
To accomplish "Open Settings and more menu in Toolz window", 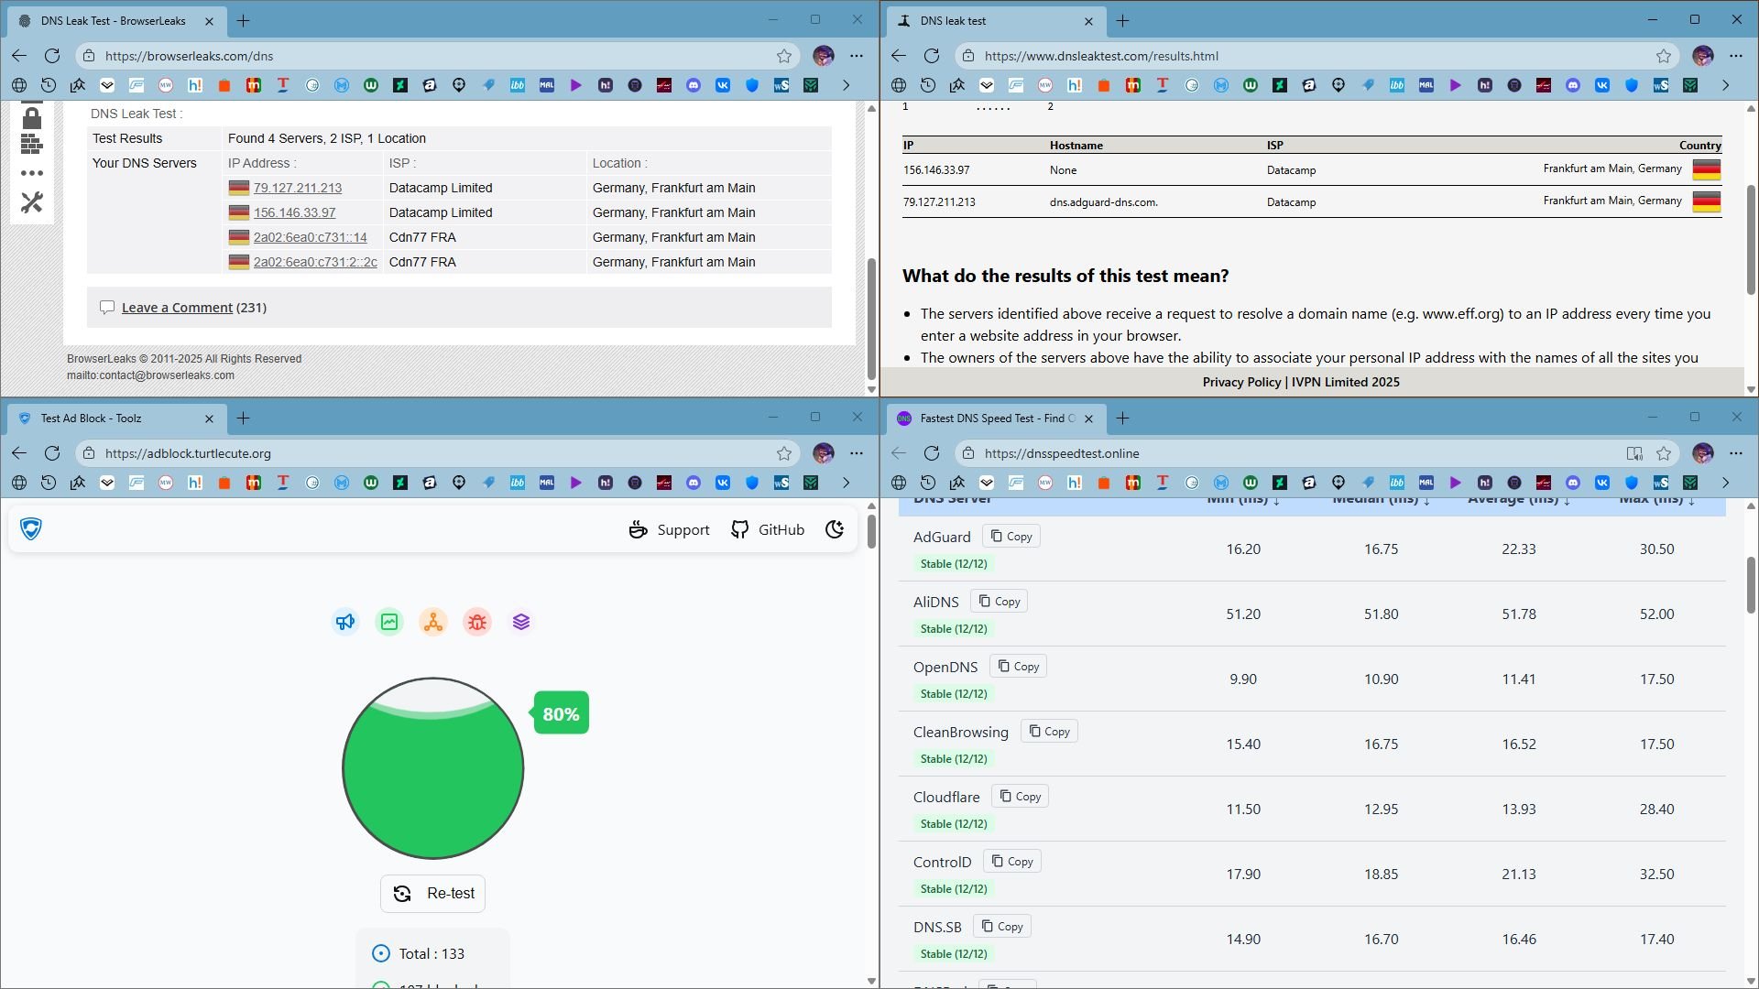I will click(x=857, y=453).
